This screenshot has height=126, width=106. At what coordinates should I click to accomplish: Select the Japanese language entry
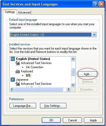22,80
